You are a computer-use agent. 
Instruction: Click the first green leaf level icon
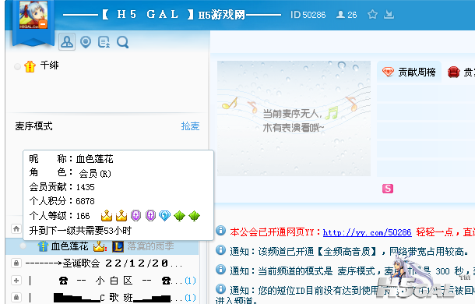point(179,216)
